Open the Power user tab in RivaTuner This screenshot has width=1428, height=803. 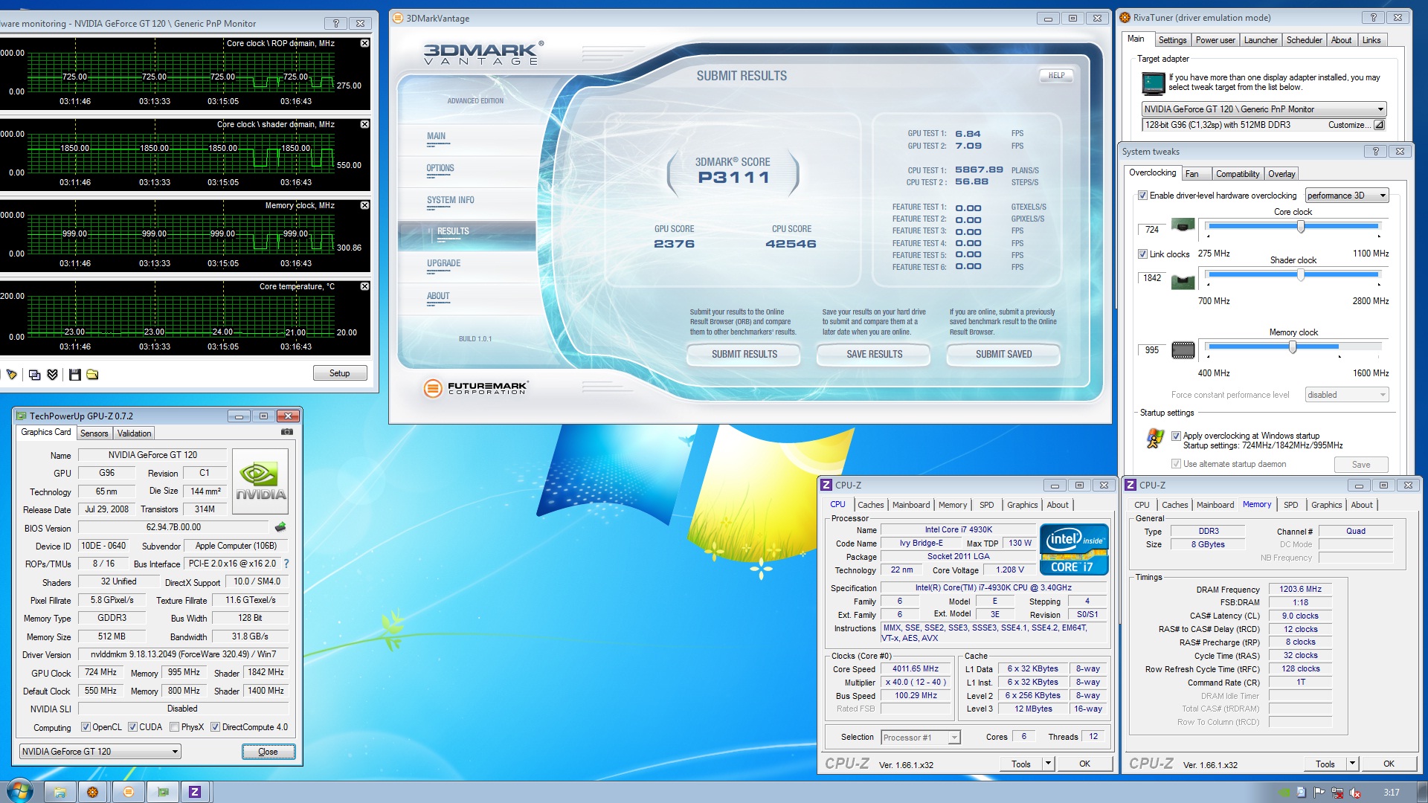click(1215, 40)
